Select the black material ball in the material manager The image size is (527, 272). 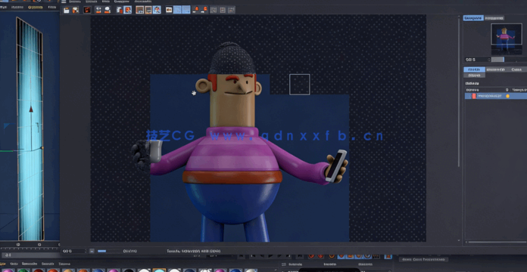129,270
